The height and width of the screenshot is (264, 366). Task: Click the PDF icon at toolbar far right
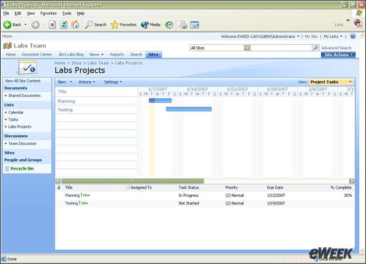pyautogui.click(x=358, y=23)
